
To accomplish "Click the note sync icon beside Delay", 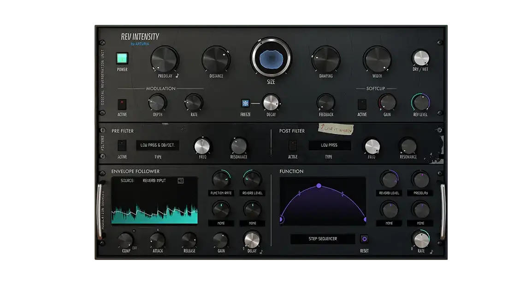I will pos(261,251).
